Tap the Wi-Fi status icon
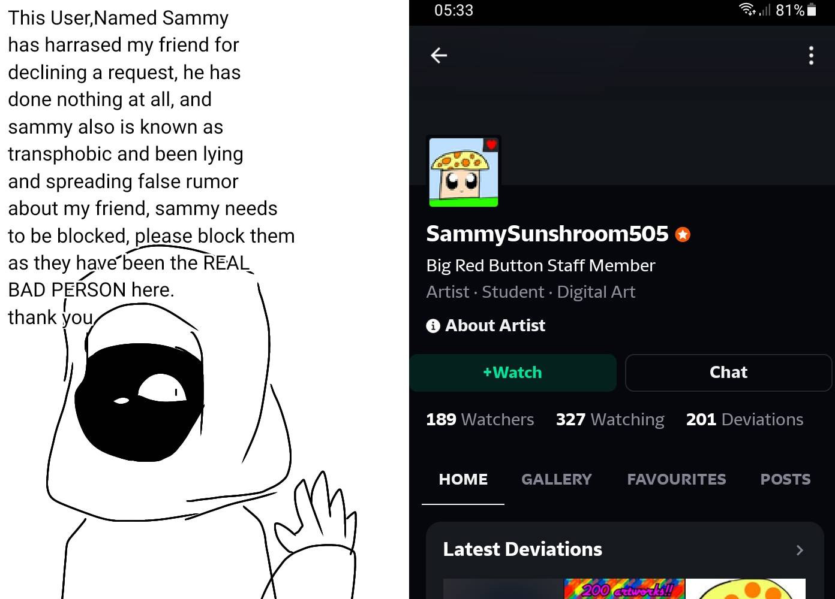 (747, 10)
